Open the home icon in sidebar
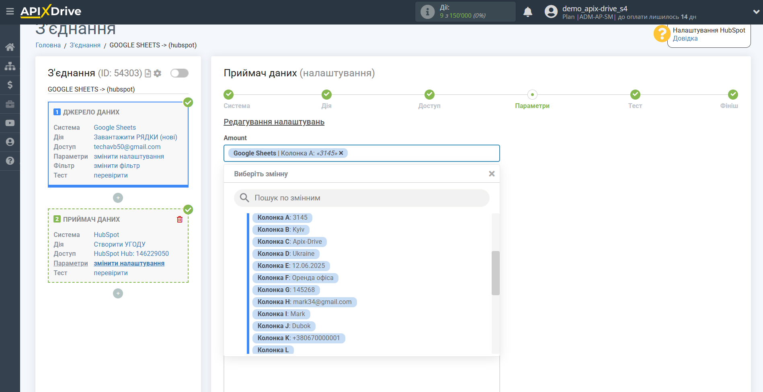763x392 pixels. click(x=10, y=47)
